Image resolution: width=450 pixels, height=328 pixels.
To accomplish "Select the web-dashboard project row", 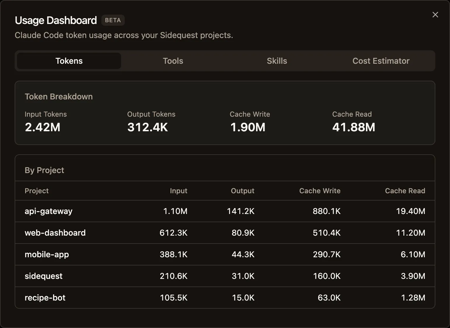I will pos(225,233).
